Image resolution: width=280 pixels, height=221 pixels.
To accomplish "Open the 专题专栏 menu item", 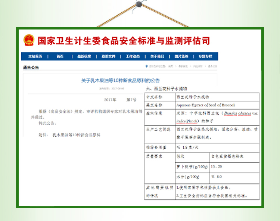I will [x=205, y=56].
